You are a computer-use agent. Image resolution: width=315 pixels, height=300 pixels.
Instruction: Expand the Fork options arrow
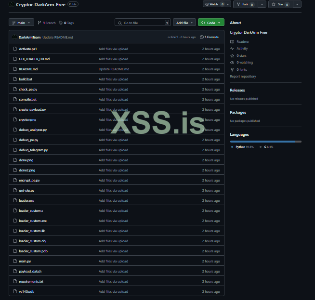pyautogui.click(x=262, y=4)
